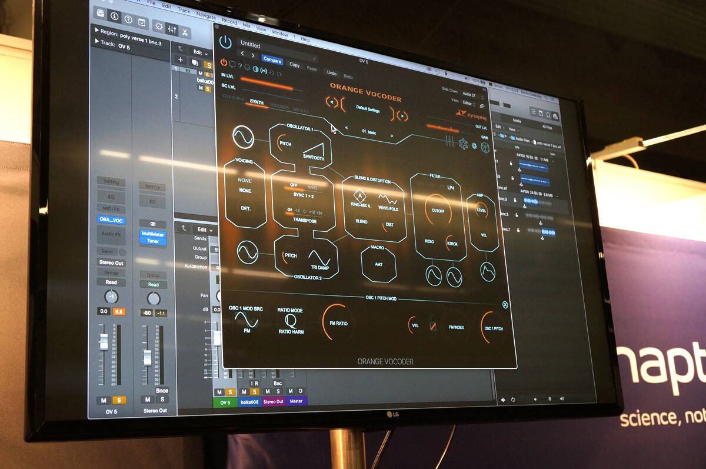Mute the OV 5 channel strip in inspector
Image resolution: width=706 pixels, height=469 pixels.
pyautogui.click(x=104, y=400)
